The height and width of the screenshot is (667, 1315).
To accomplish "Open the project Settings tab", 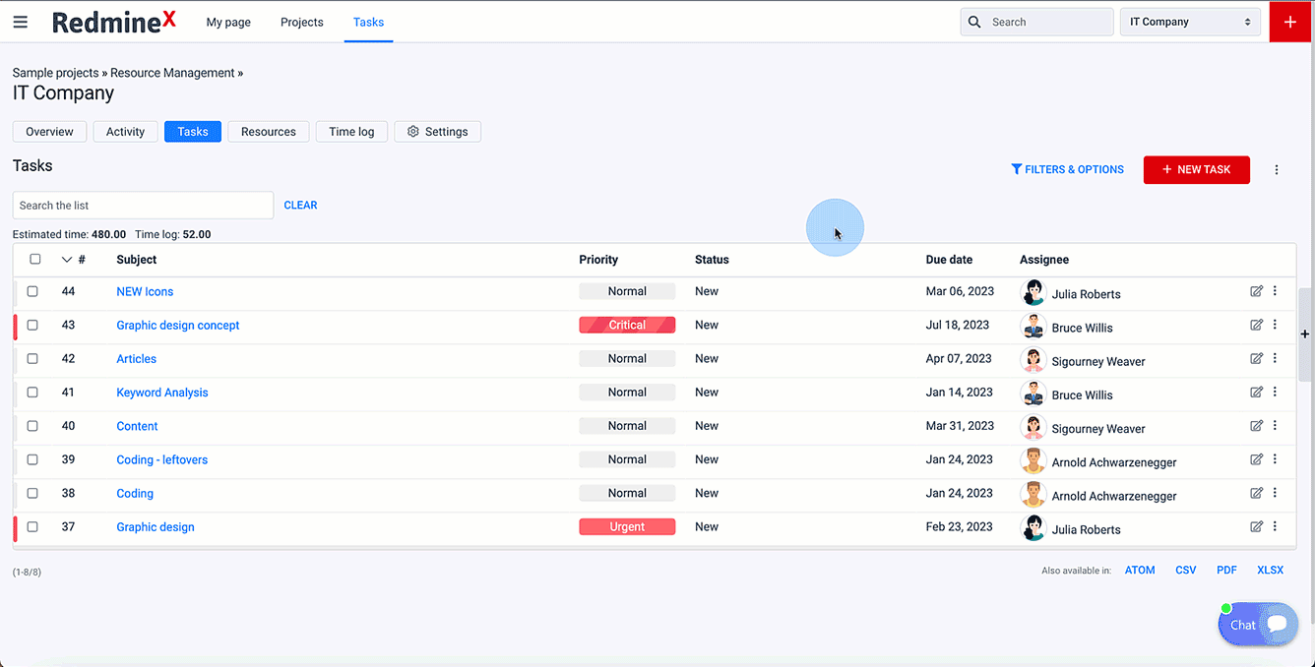I will pos(438,132).
